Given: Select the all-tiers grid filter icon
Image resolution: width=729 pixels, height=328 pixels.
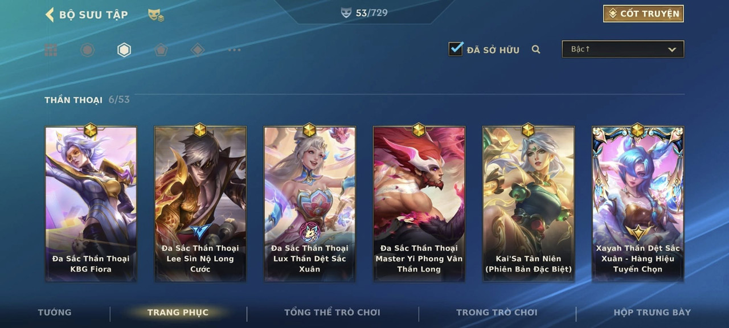Looking at the screenshot, I should [51, 50].
